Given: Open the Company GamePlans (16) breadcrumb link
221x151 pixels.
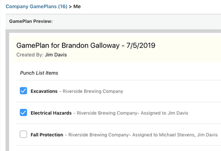Looking at the screenshot, I should (36, 7).
